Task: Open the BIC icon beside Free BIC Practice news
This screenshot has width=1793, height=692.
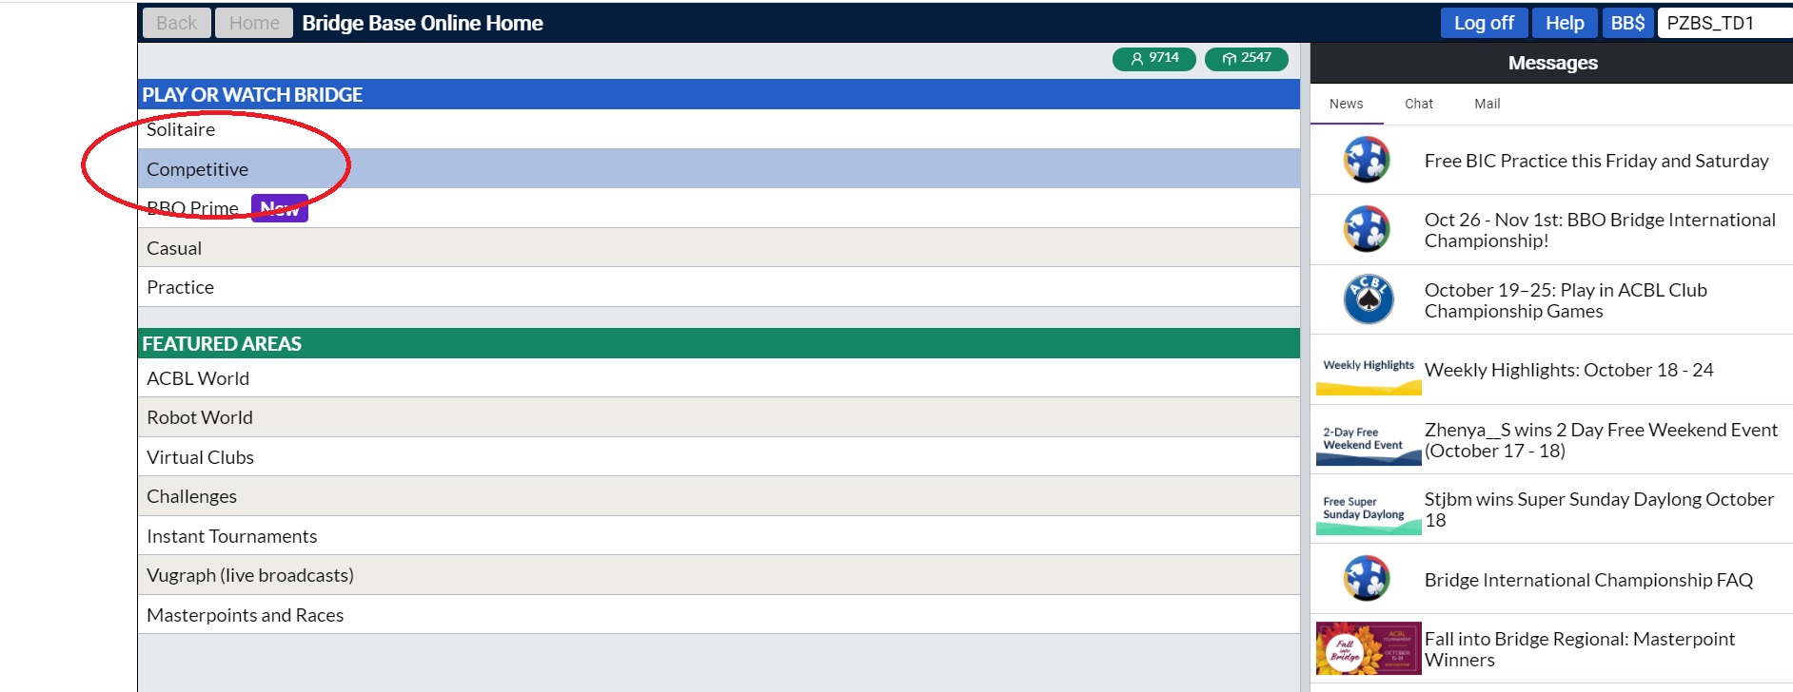Action: [x=1367, y=160]
